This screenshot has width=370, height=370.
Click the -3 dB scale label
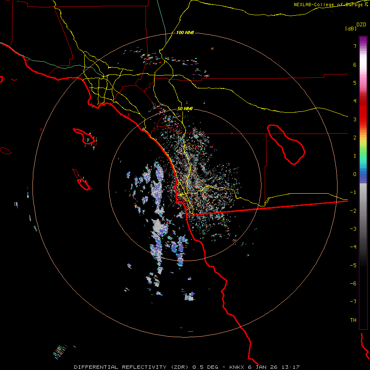[x=353, y=229]
